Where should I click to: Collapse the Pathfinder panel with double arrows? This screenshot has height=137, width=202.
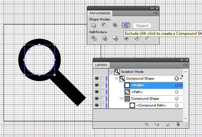pyautogui.click(x=152, y=8)
